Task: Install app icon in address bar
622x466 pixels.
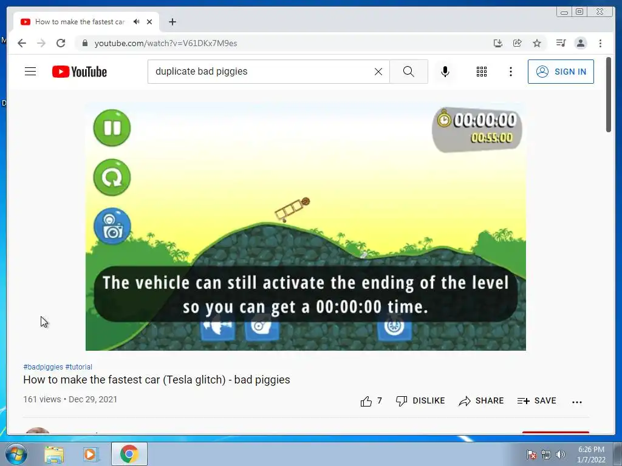Action: tap(498, 43)
